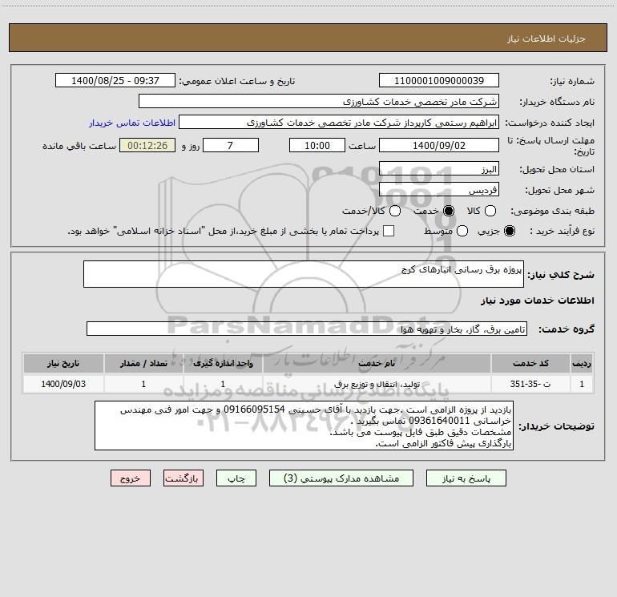The image size is (617, 597).
Task: Click the need description field پروژه برق رسانی
Action: coord(304,274)
